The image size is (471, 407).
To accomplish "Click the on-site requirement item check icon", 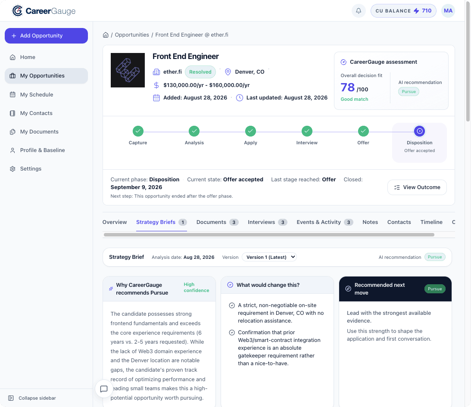I will tap(232, 305).
